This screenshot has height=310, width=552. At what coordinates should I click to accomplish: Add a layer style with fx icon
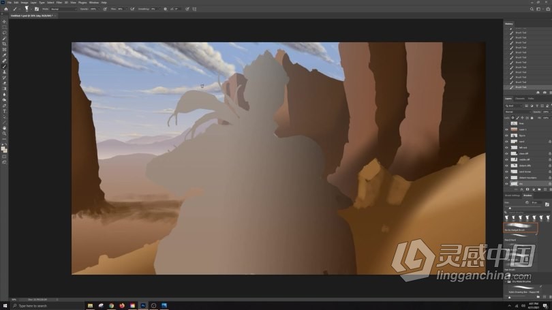(522, 189)
